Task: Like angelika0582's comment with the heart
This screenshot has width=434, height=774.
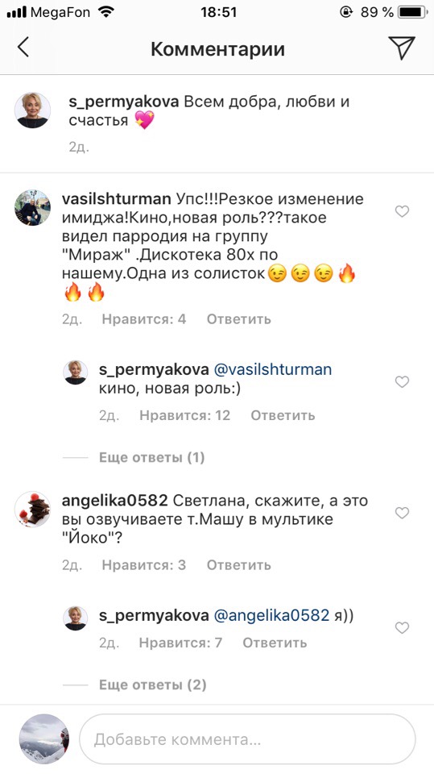Action: tap(403, 514)
